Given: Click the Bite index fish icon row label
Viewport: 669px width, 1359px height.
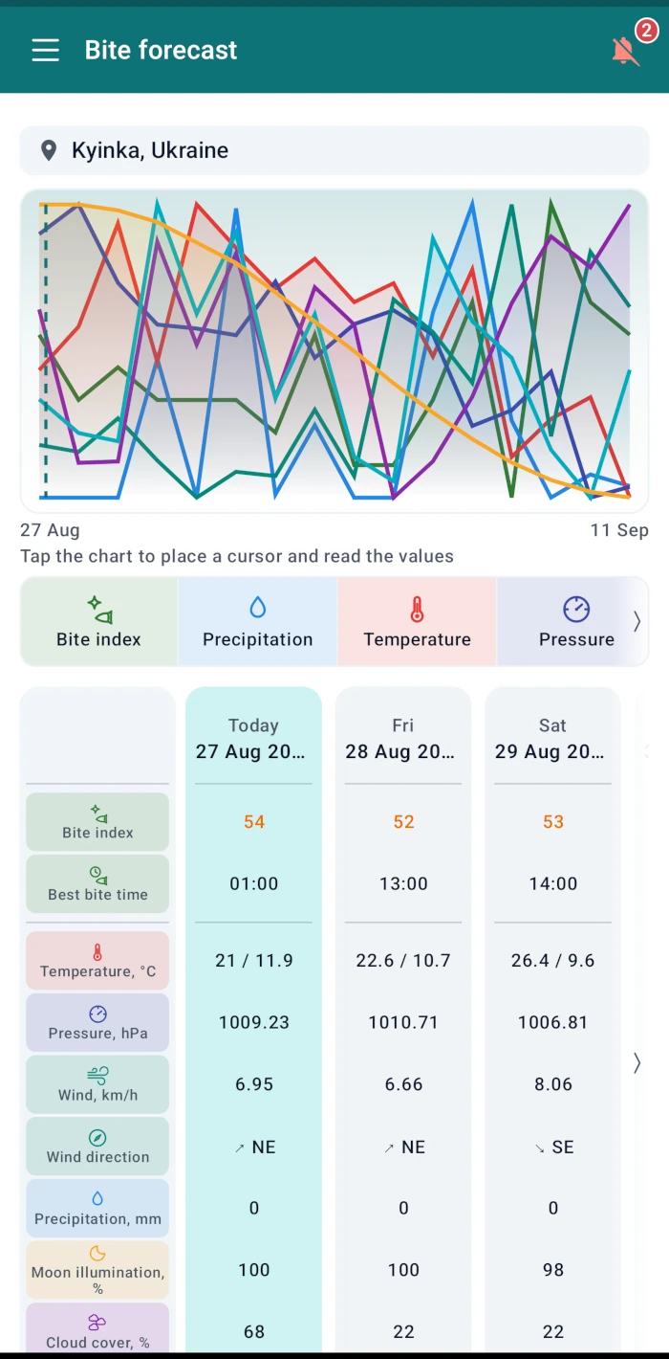Looking at the screenshot, I should tap(97, 821).
